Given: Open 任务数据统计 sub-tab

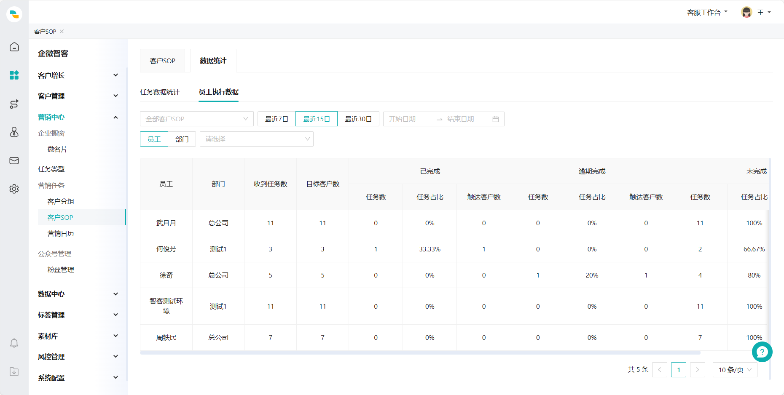Looking at the screenshot, I should (160, 92).
